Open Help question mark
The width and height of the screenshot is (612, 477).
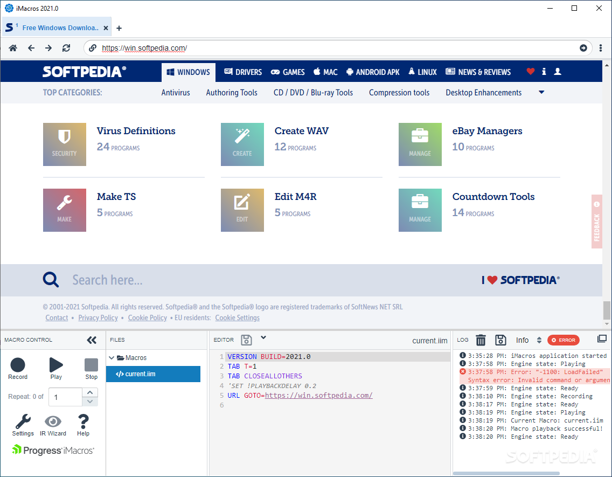[x=83, y=425]
